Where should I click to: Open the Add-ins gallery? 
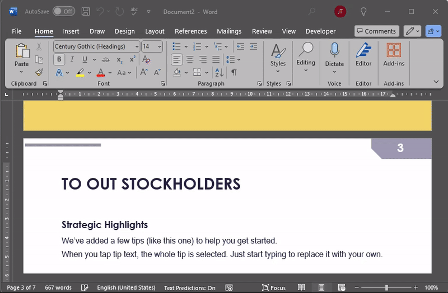(394, 55)
